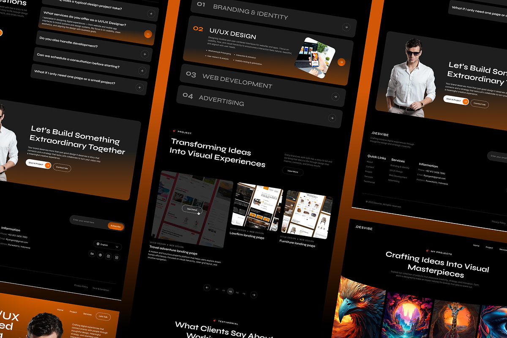Click the Dribbble social icon
The width and height of the screenshot is (507, 338).
[100, 255]
